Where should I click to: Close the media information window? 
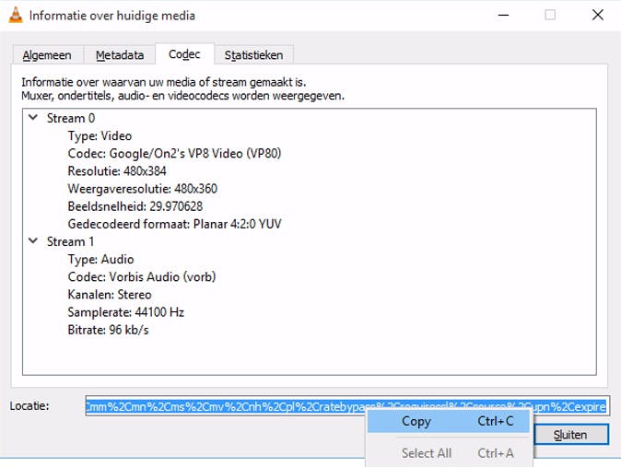pos(598,15)
